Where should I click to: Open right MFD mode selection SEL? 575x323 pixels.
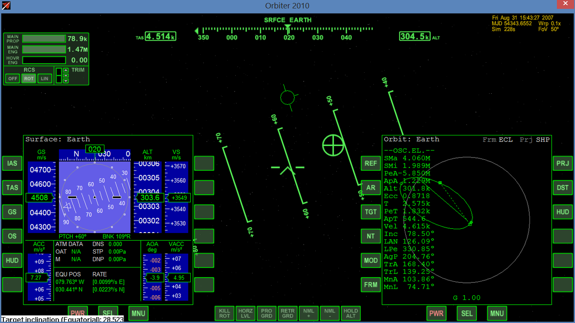tap(467, 314)
